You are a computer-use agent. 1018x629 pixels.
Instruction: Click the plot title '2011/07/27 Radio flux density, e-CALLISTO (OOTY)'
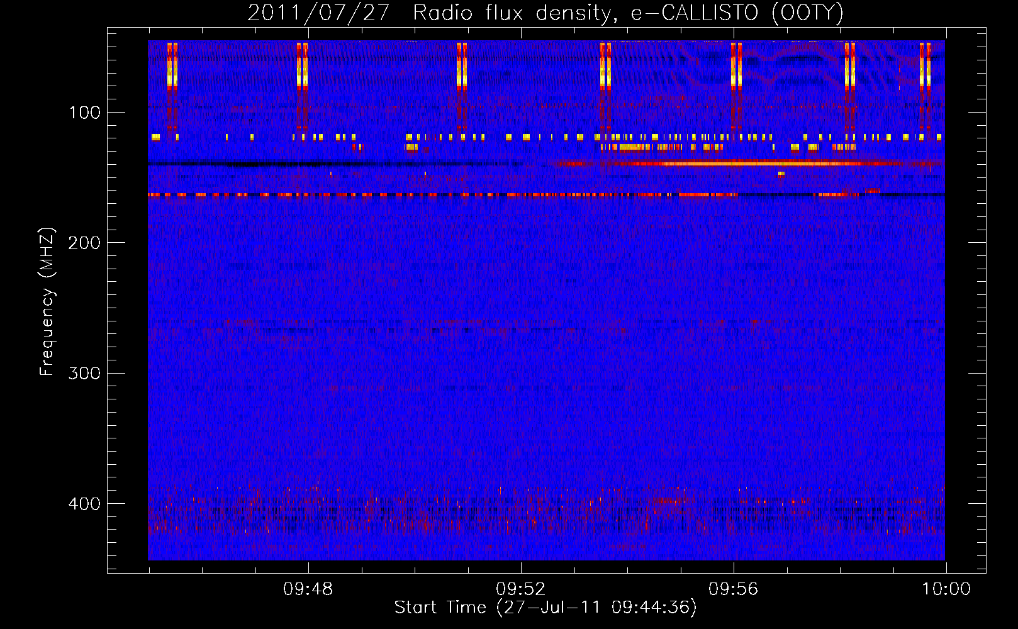click(x=545, y=13)
